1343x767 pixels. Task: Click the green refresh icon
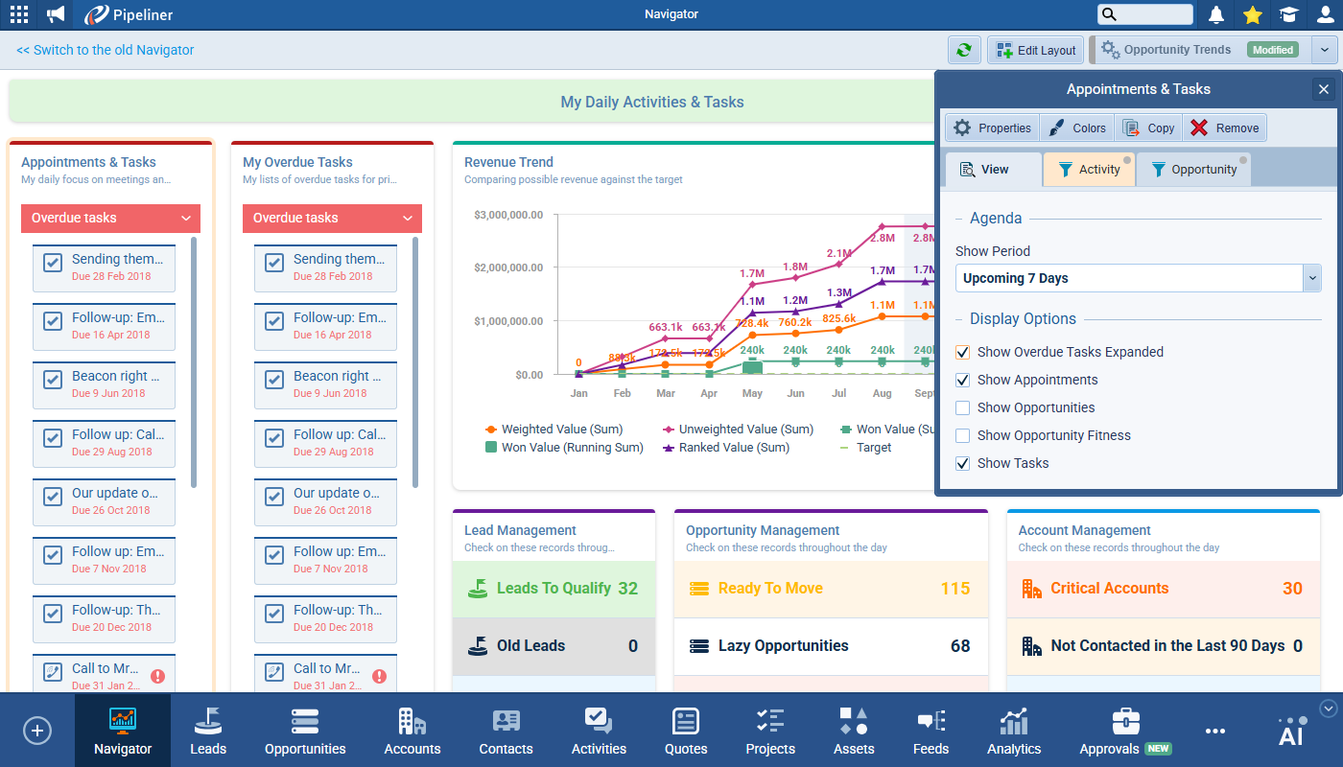point(964,50)
